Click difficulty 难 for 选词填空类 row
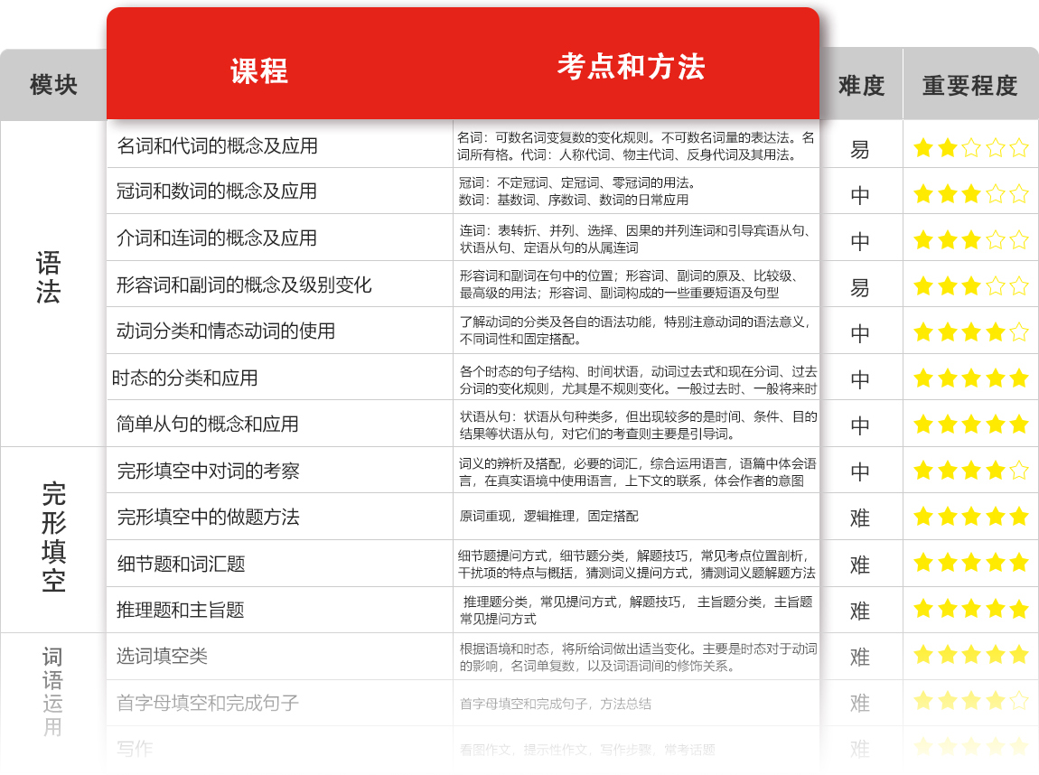The height and width of the screenshot is (775, 1039). [860, 657]
